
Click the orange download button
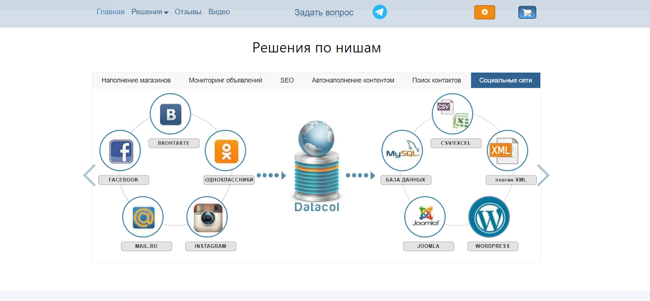[485, 12]
